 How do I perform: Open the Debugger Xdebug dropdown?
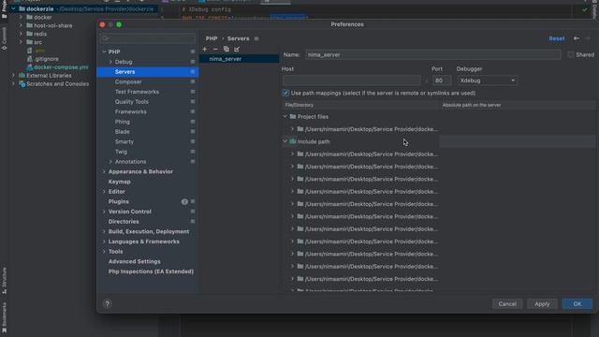pos(487,81)
